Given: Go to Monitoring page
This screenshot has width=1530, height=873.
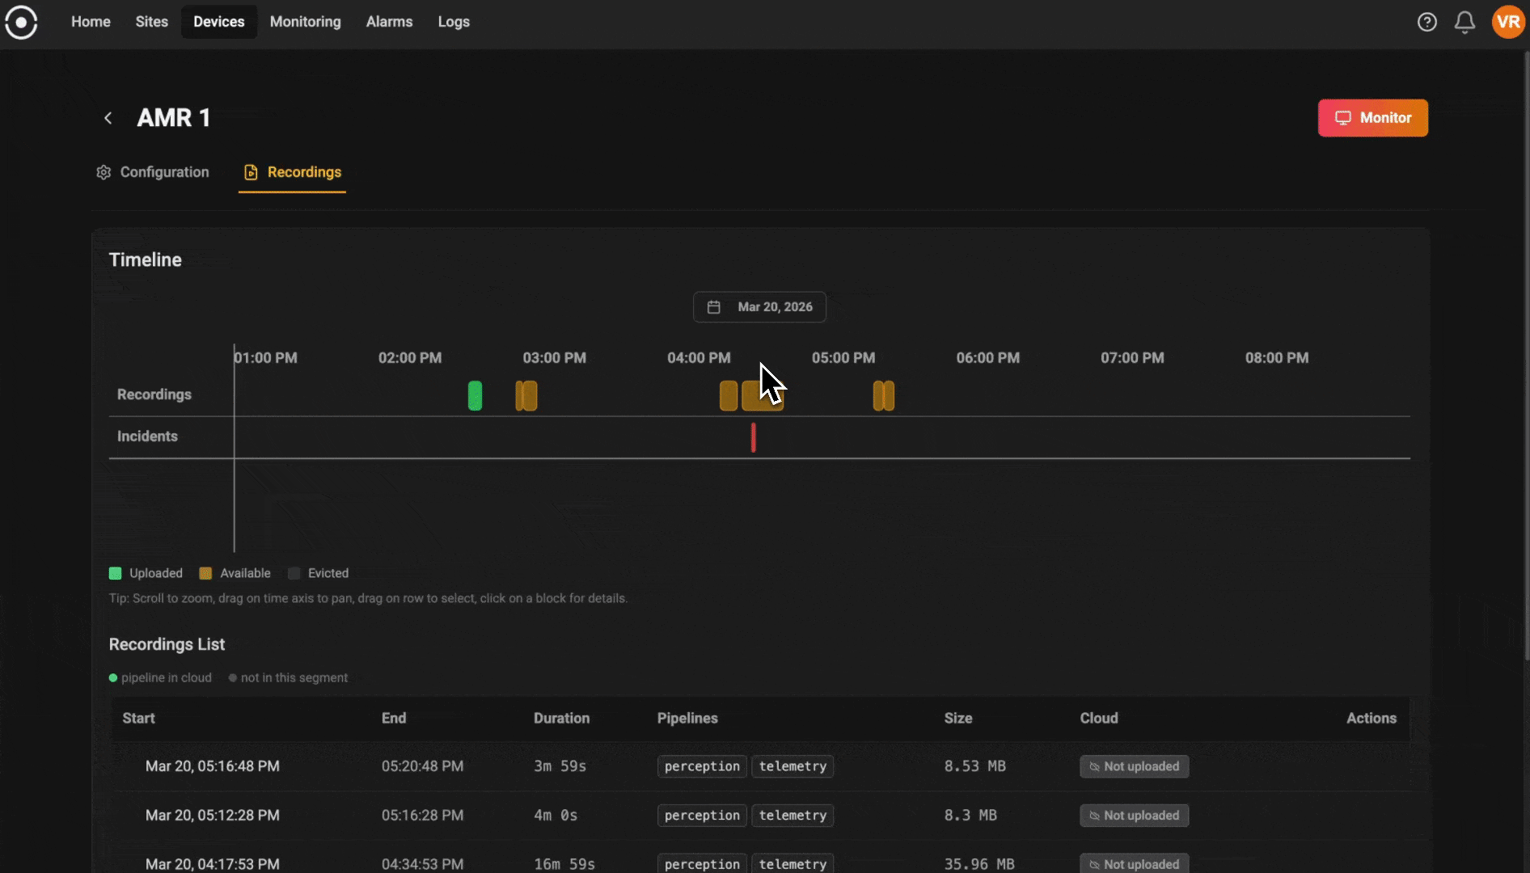Looking at the screenshot, I should (x=306, y=22).
